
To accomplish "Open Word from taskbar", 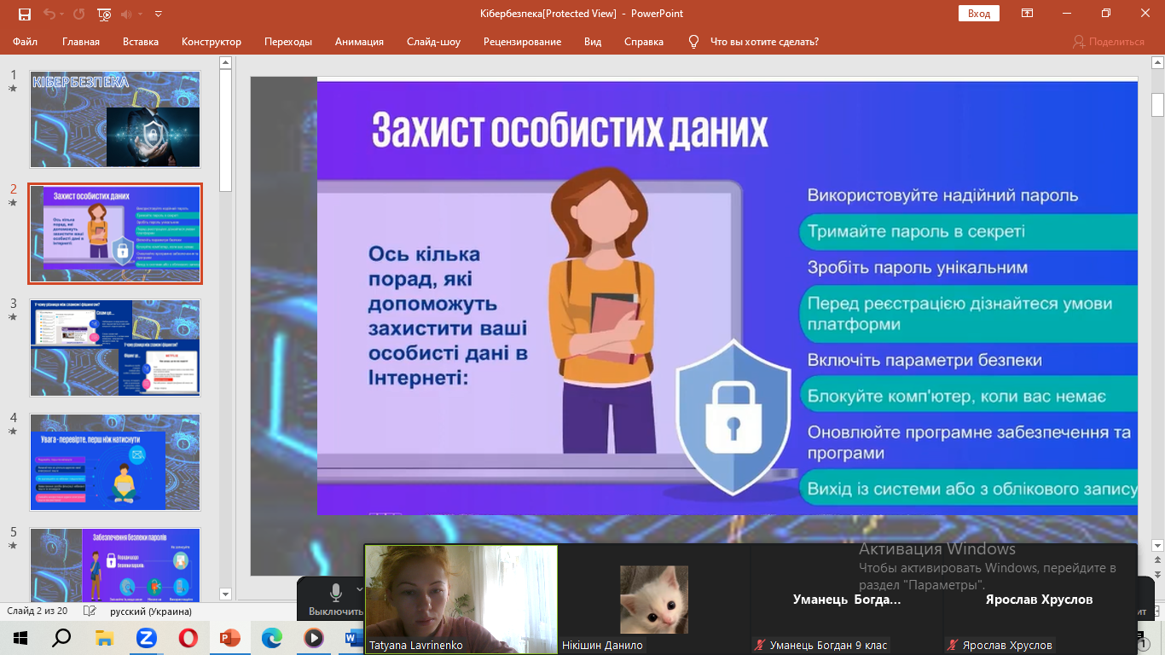I will coord(352,637).
